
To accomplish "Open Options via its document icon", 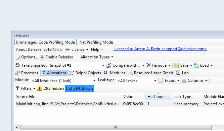I will click(x=18, y=57).
